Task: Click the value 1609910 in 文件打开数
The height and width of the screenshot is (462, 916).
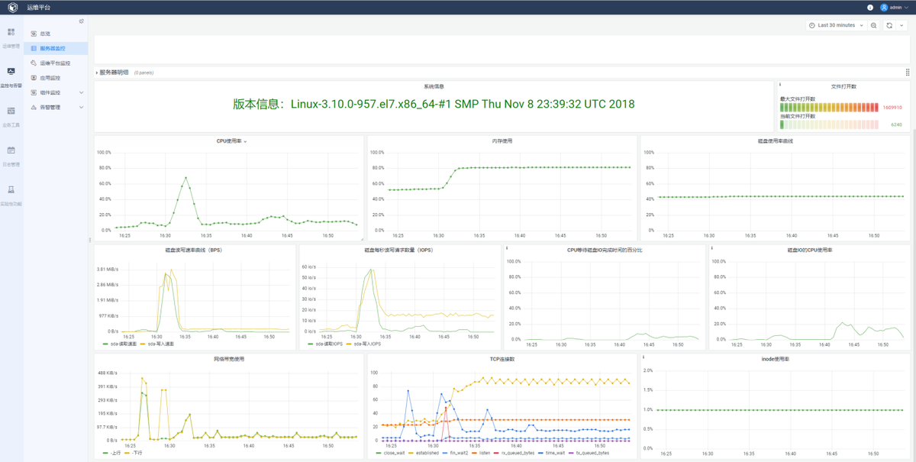Action: point(892,108)
